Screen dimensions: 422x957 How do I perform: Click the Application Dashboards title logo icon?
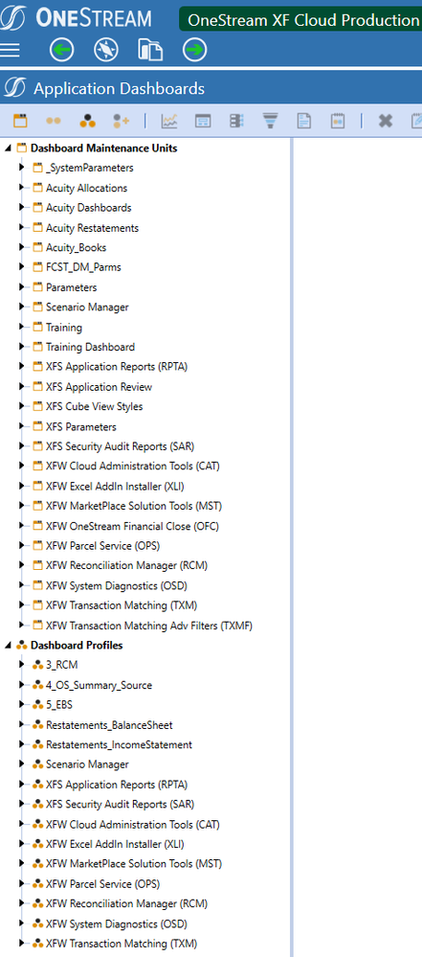13,88
